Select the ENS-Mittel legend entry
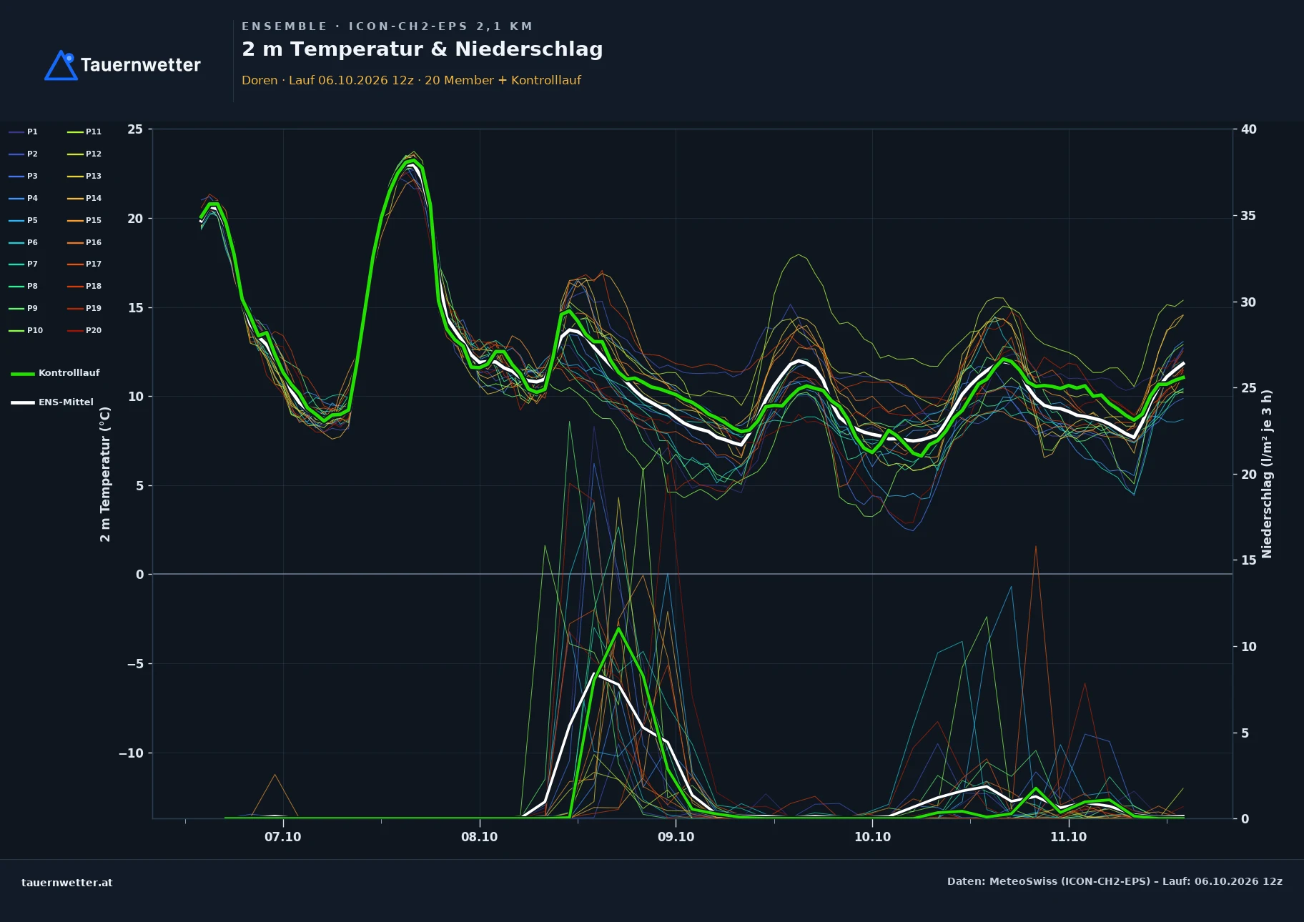Viewport: 1304px width, 922px height. 52,402
